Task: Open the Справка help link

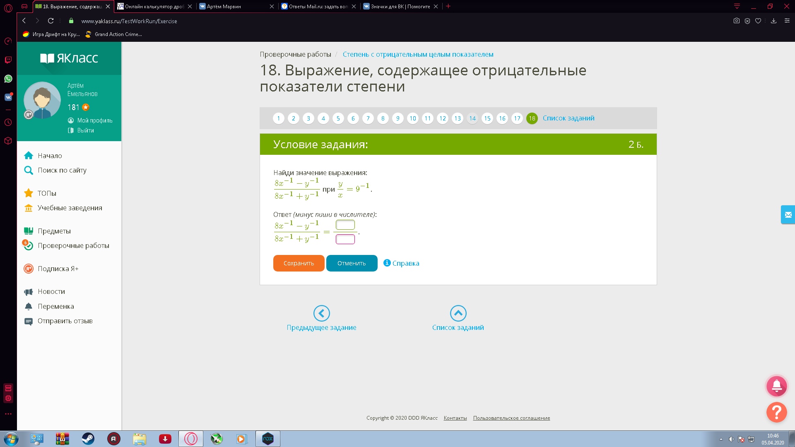Action: pos(405,263)
